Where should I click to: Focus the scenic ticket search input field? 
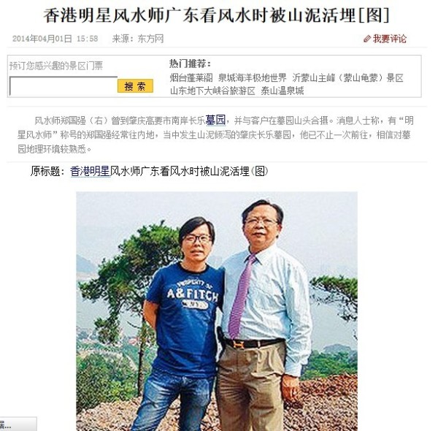[x=64, y=85]
